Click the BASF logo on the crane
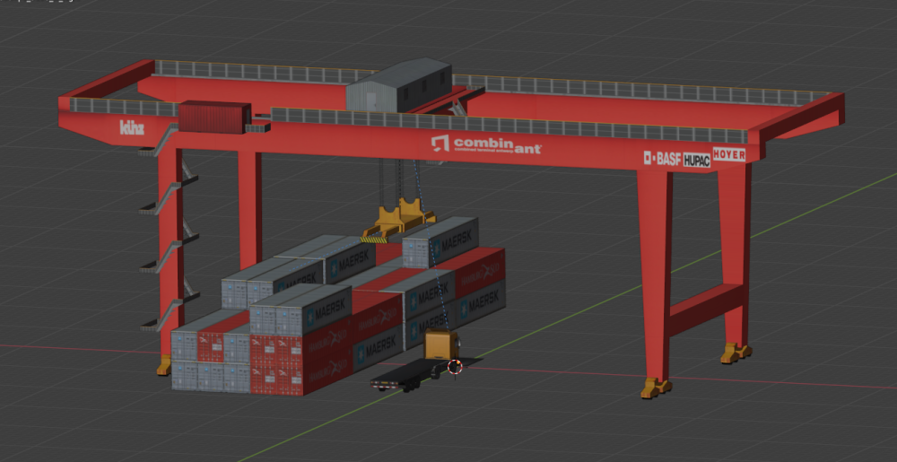The image size is (897, 462). (662, 159)
